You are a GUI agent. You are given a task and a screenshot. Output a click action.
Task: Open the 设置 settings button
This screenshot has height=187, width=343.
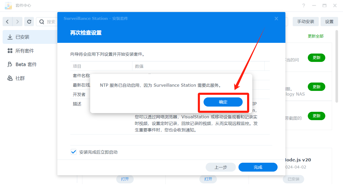329,22
